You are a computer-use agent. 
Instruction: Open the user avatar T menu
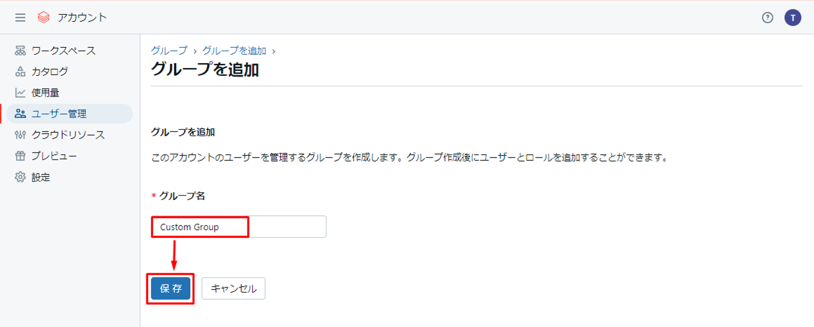point(793,18)
